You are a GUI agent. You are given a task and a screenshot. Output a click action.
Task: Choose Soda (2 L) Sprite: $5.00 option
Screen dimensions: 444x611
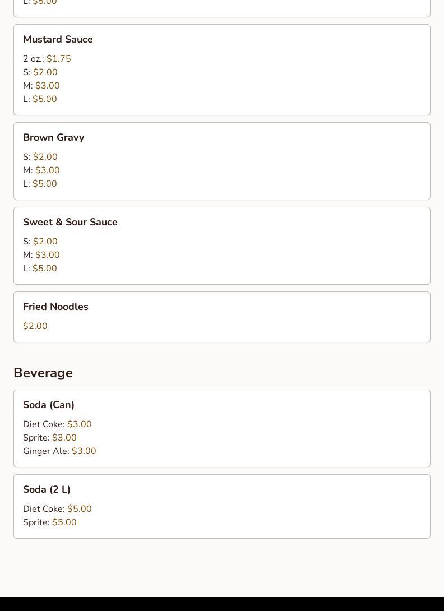(x=50, y=522)
